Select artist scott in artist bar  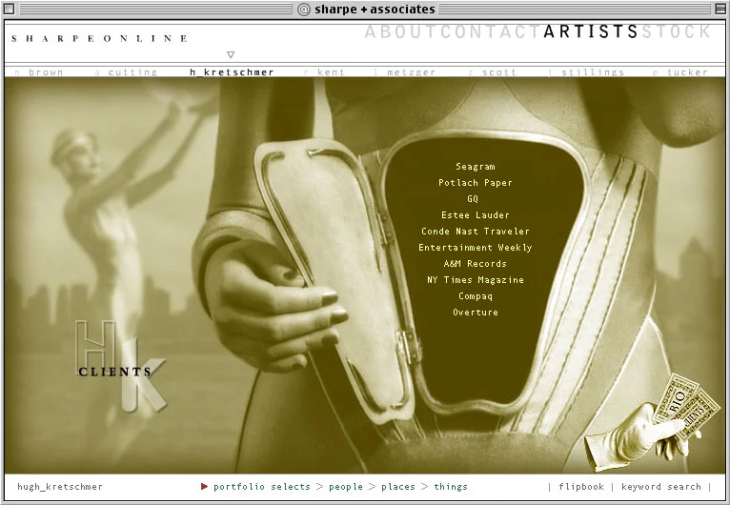click(493, 72)
